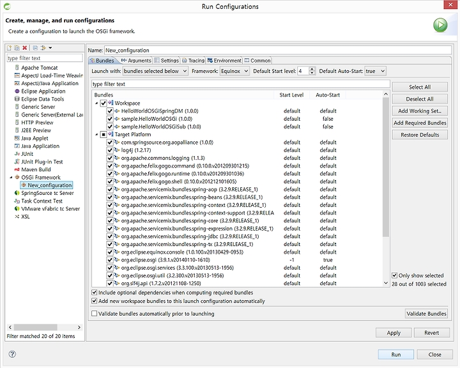Image resolution: width=460 pixels, height=368 pixels.
Task: Uncheck the HelloWorldOSGiSpringDM bundle checkbox
Action: [110, 111]
